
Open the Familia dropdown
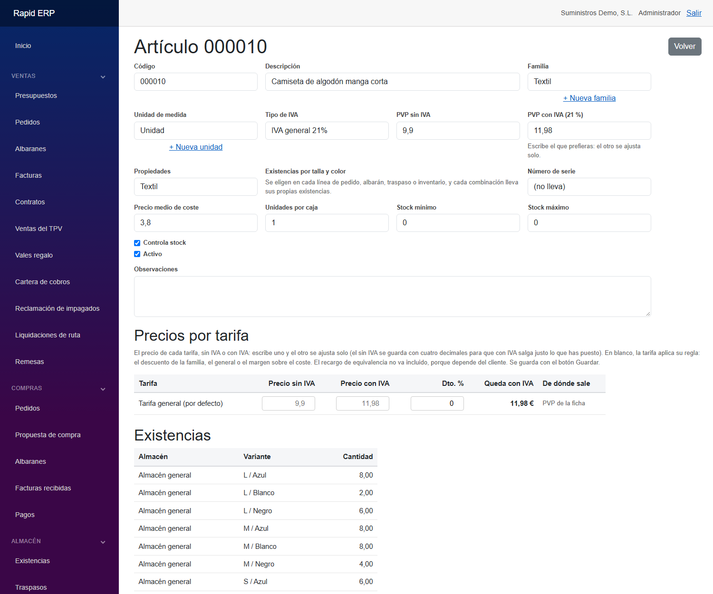[x=589, y=82]
